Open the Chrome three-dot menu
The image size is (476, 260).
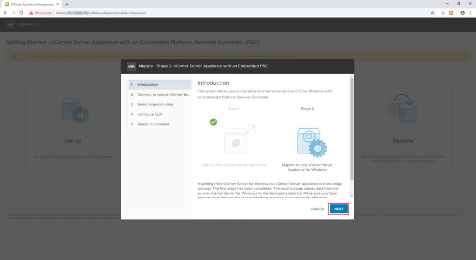click(x=470, y=13)
